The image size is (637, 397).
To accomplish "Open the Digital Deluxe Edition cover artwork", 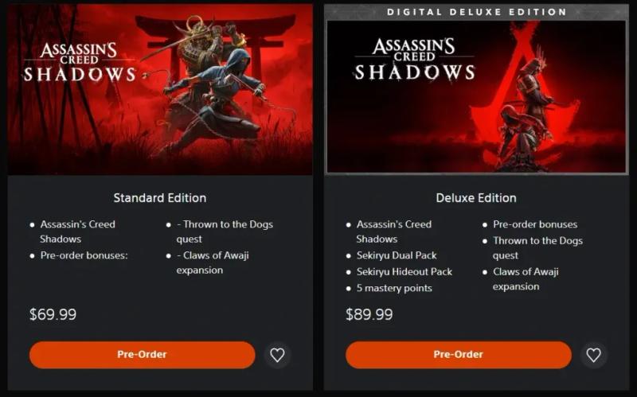I will click(x=476, y=96).
